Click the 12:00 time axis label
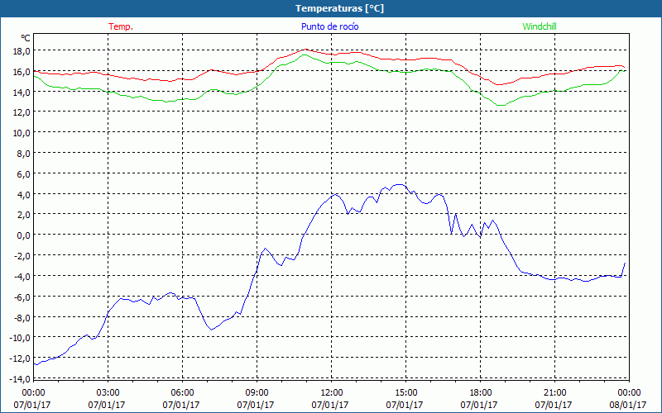This screenshot has width=662, height=413. (x=332, y=393)
